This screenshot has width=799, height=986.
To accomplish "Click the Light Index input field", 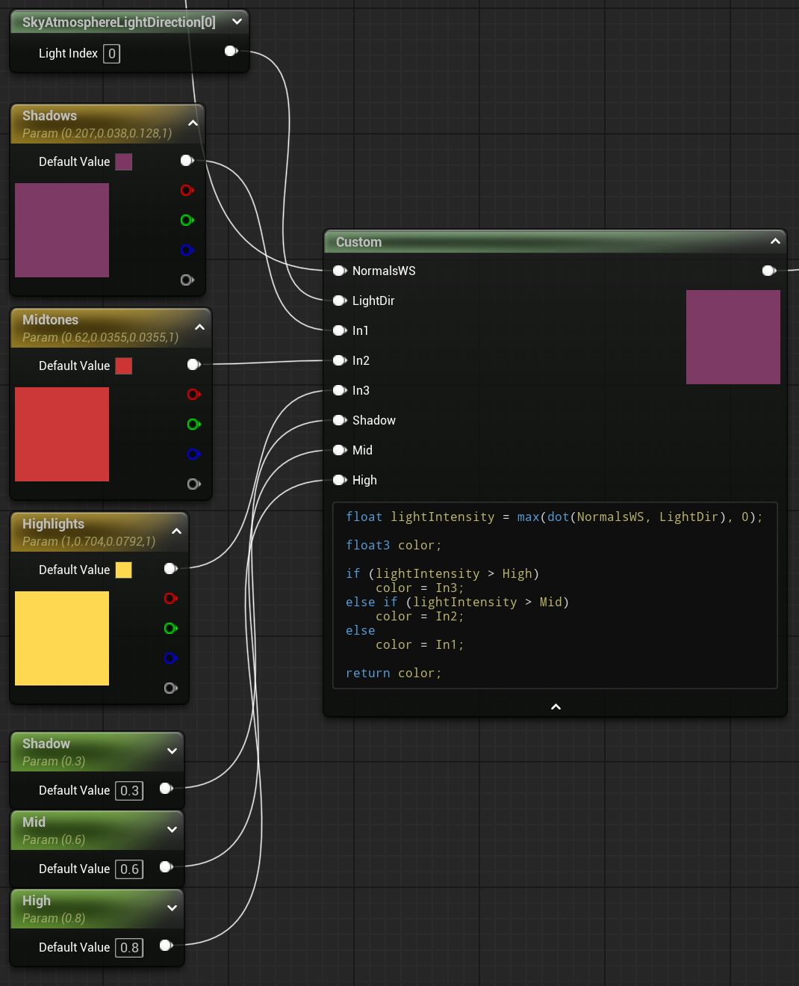I will pyautogui.click(x=111, y=54).
